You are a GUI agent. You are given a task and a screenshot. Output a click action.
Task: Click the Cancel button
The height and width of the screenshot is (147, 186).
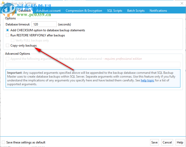point(167,142)
